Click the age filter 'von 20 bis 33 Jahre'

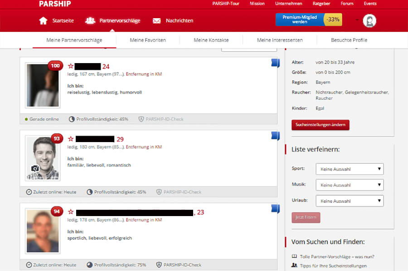(x=335, y=62)
